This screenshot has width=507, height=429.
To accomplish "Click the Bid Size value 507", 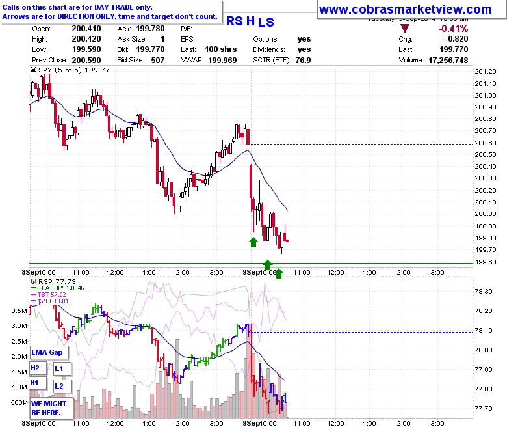I will 158,61.
